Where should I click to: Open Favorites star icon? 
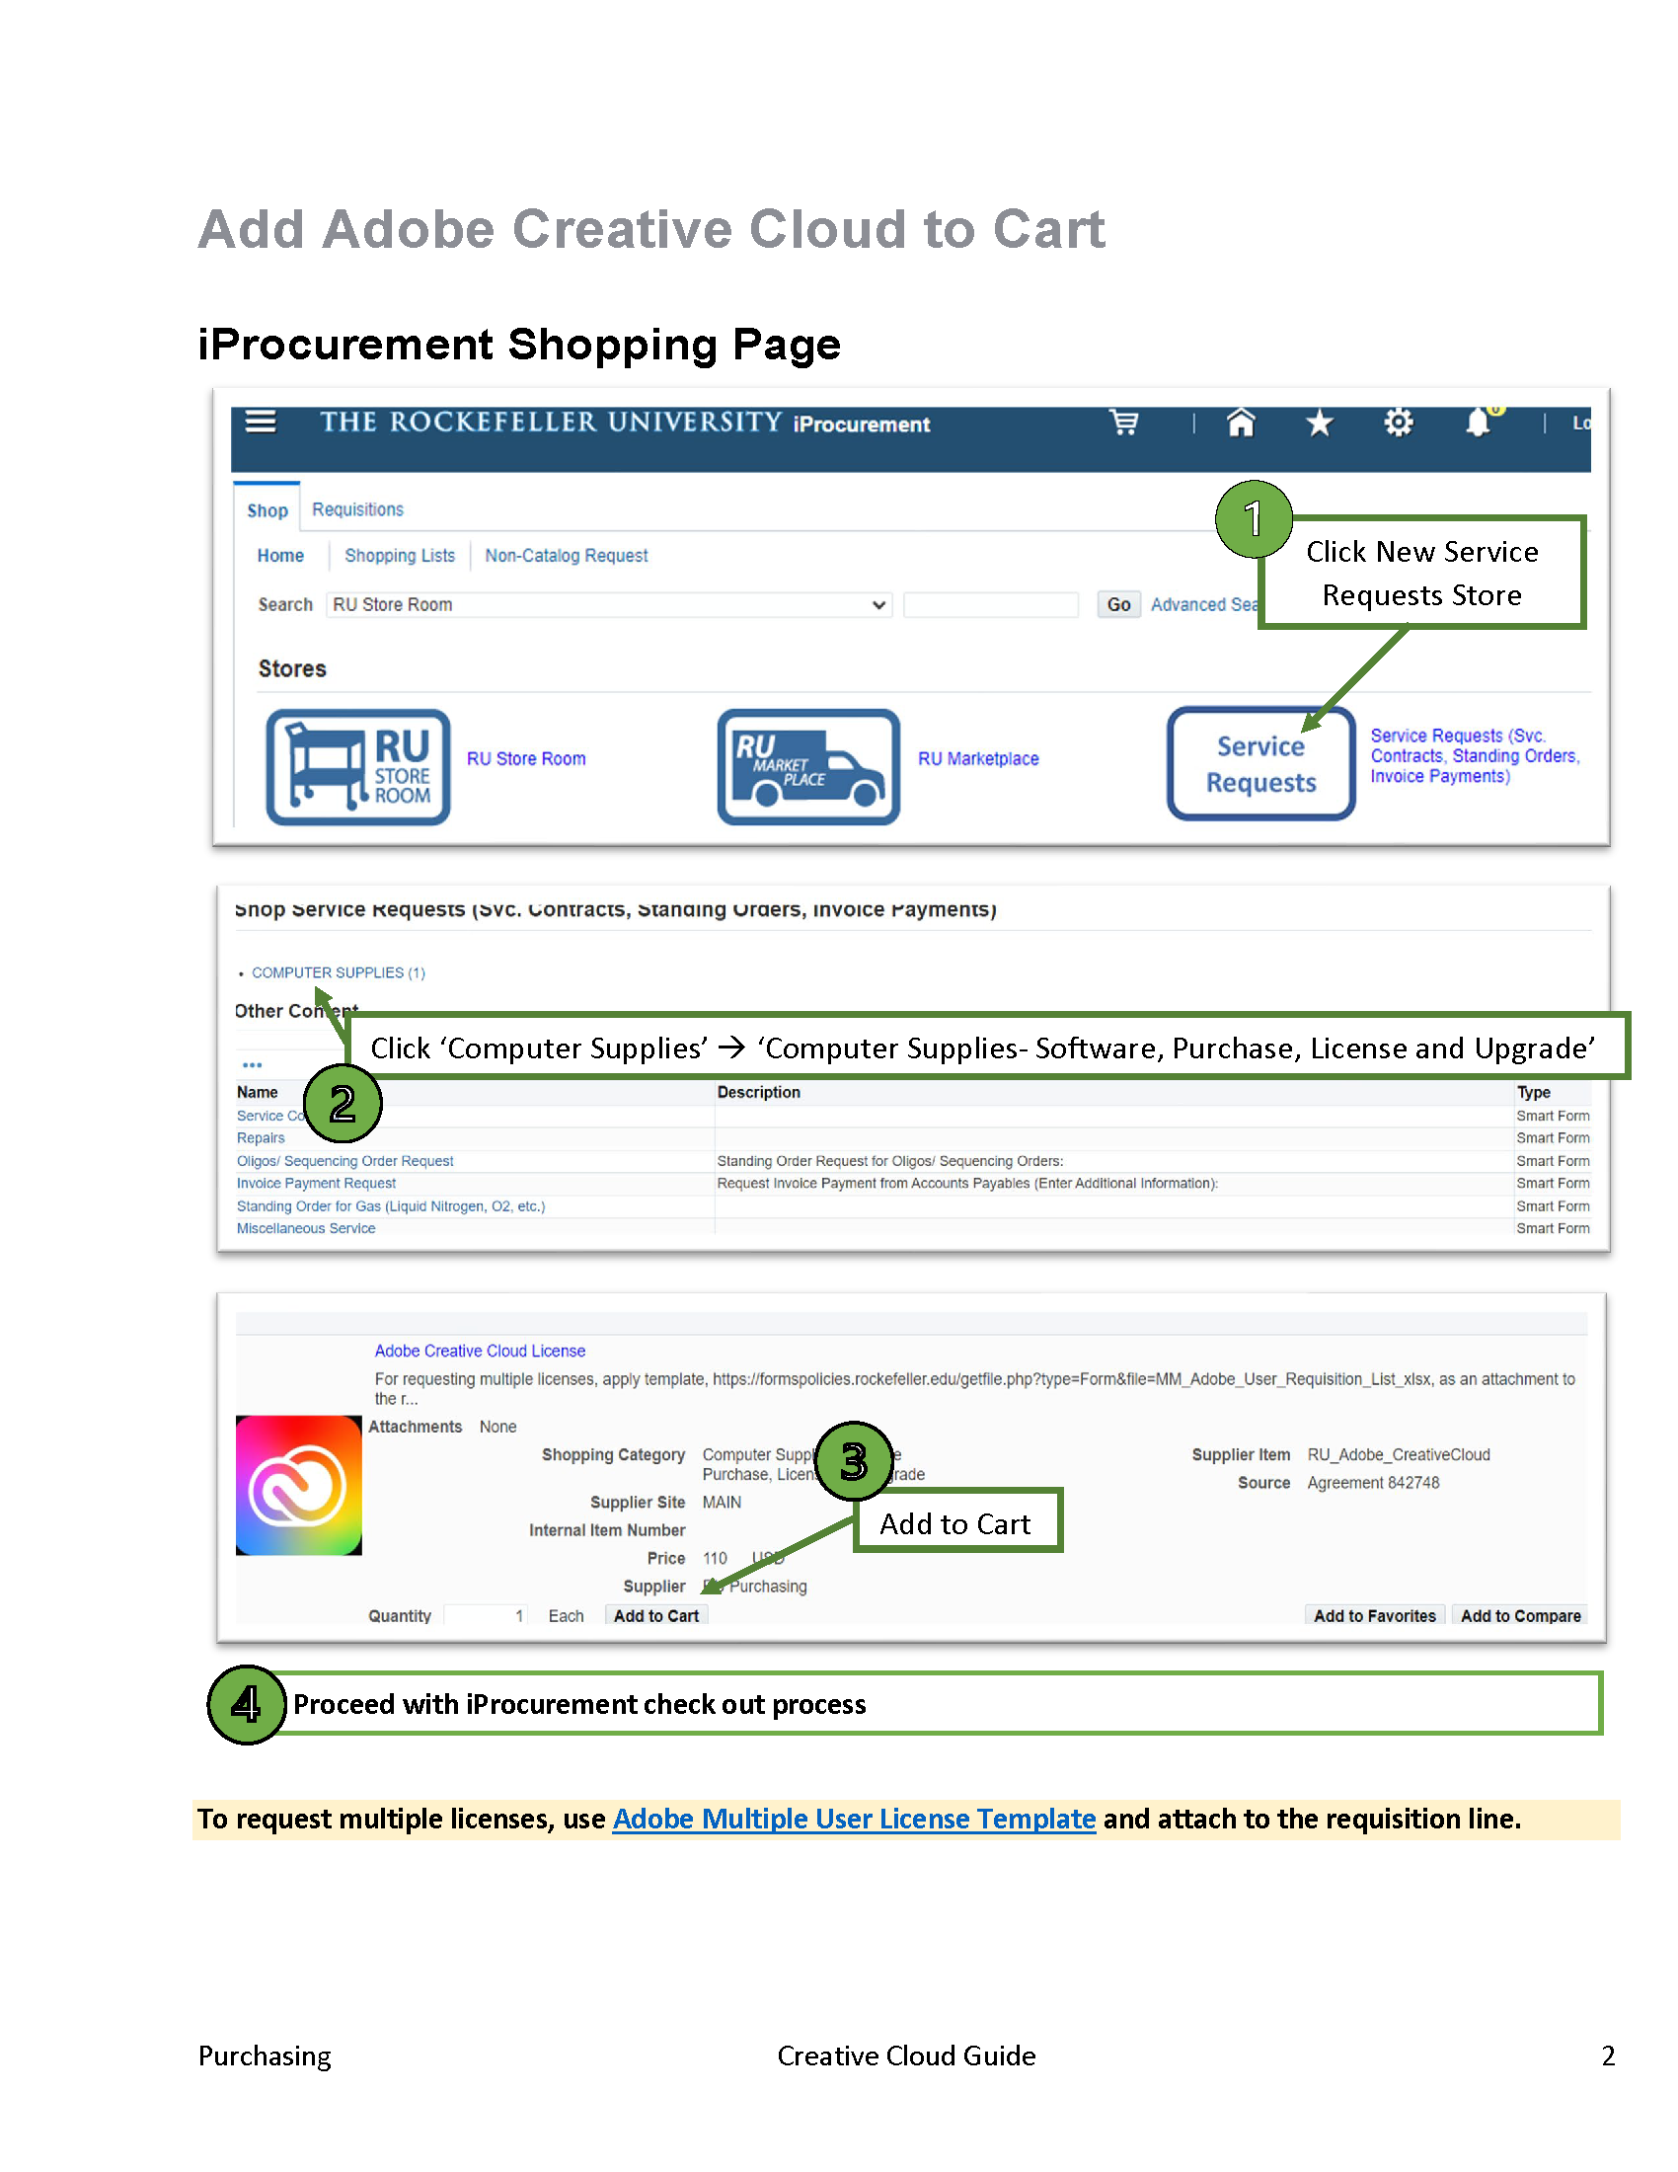pyautogui.click(x=1319, y=424)
